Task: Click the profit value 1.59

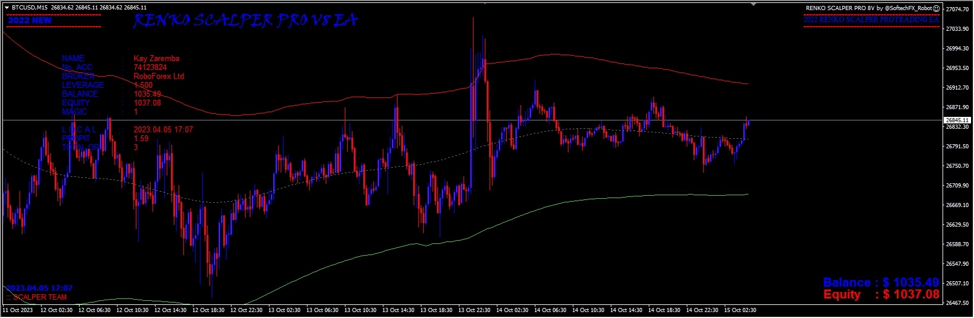Action: pos(141,138)
